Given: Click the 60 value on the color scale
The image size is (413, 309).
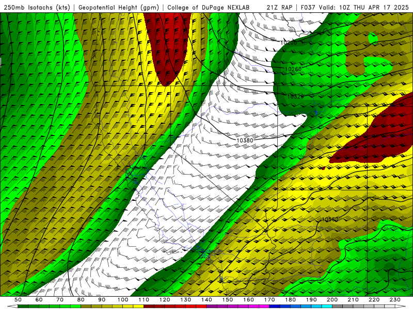Looking at the screenshot, I should pos(39,300).
